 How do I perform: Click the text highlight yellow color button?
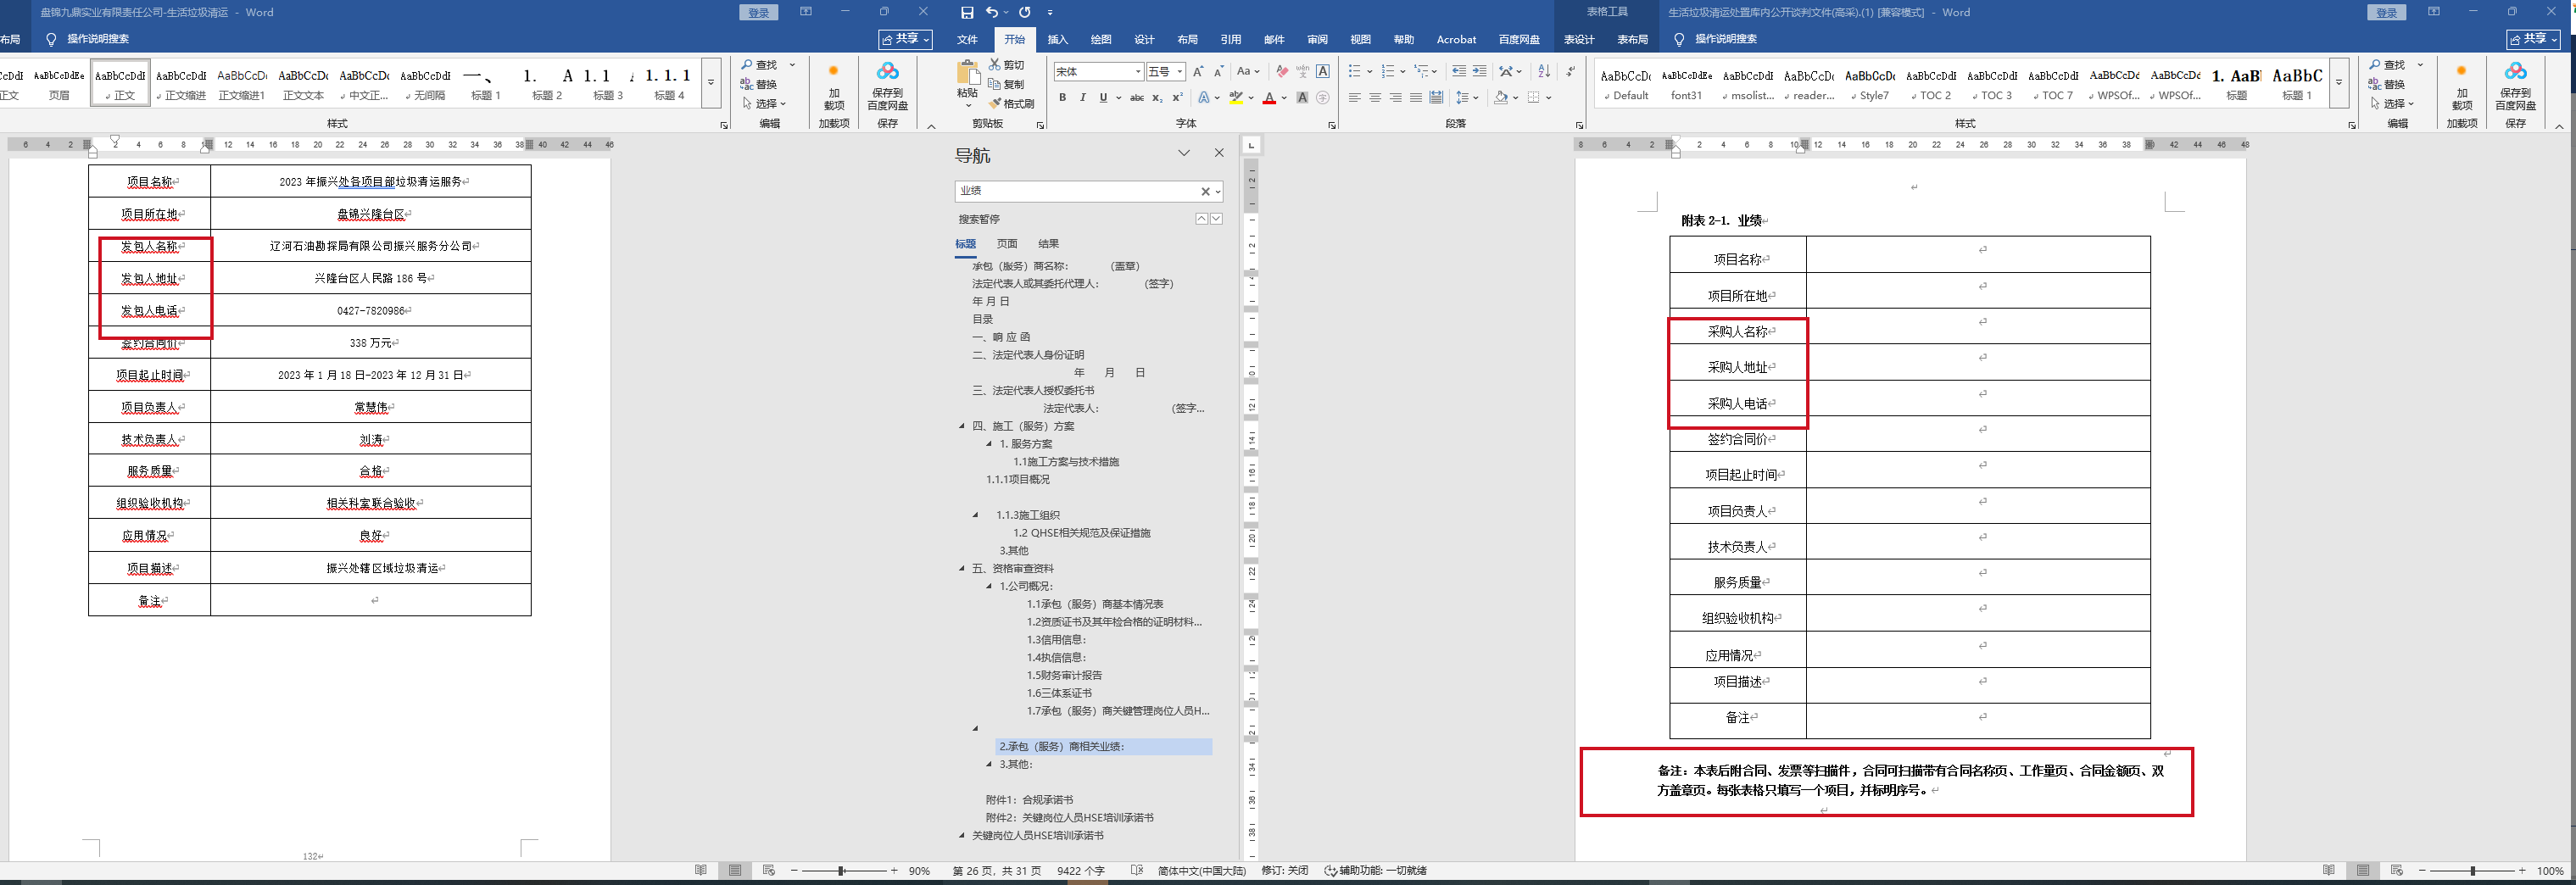pyautogui.click(x=1236, y=98)
